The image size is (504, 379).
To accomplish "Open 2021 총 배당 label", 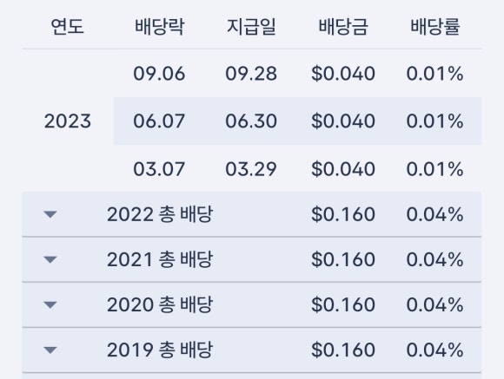I will coord(160,259).
